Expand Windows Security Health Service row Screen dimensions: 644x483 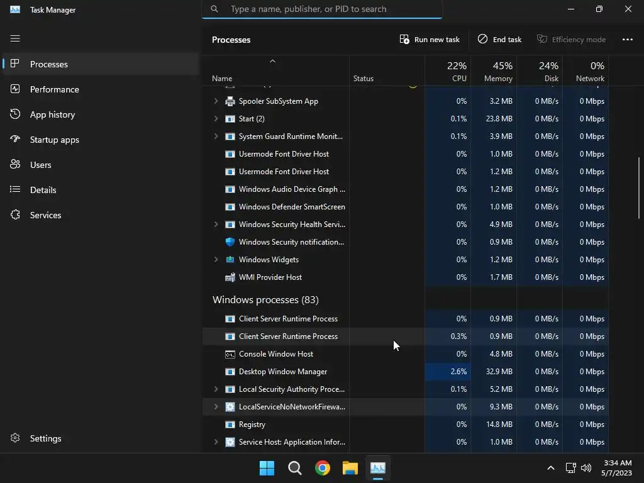click(x=216, y=225)
